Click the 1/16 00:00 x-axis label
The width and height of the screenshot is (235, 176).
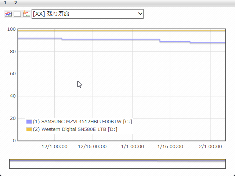tap(170, 147)
